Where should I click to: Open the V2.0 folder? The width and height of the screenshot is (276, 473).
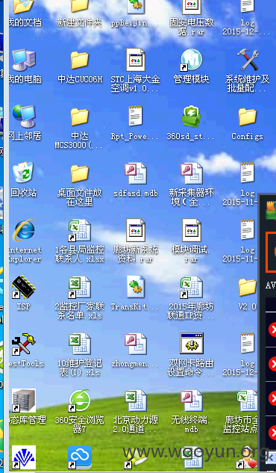248,287
